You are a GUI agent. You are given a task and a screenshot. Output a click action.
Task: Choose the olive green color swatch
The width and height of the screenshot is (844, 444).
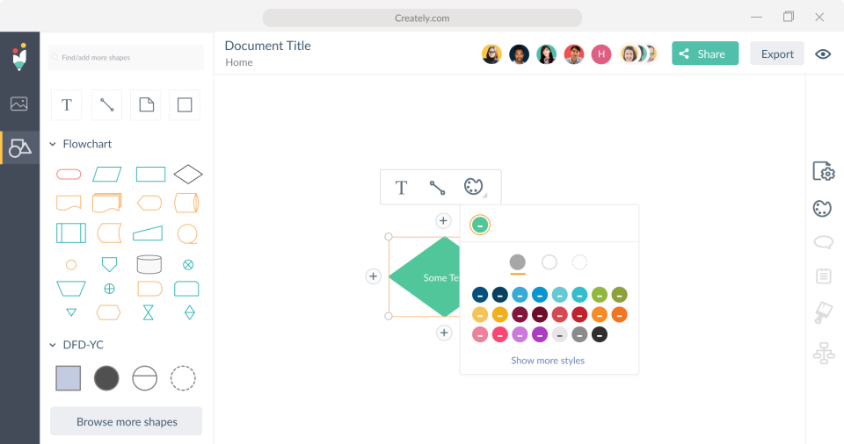619,295
